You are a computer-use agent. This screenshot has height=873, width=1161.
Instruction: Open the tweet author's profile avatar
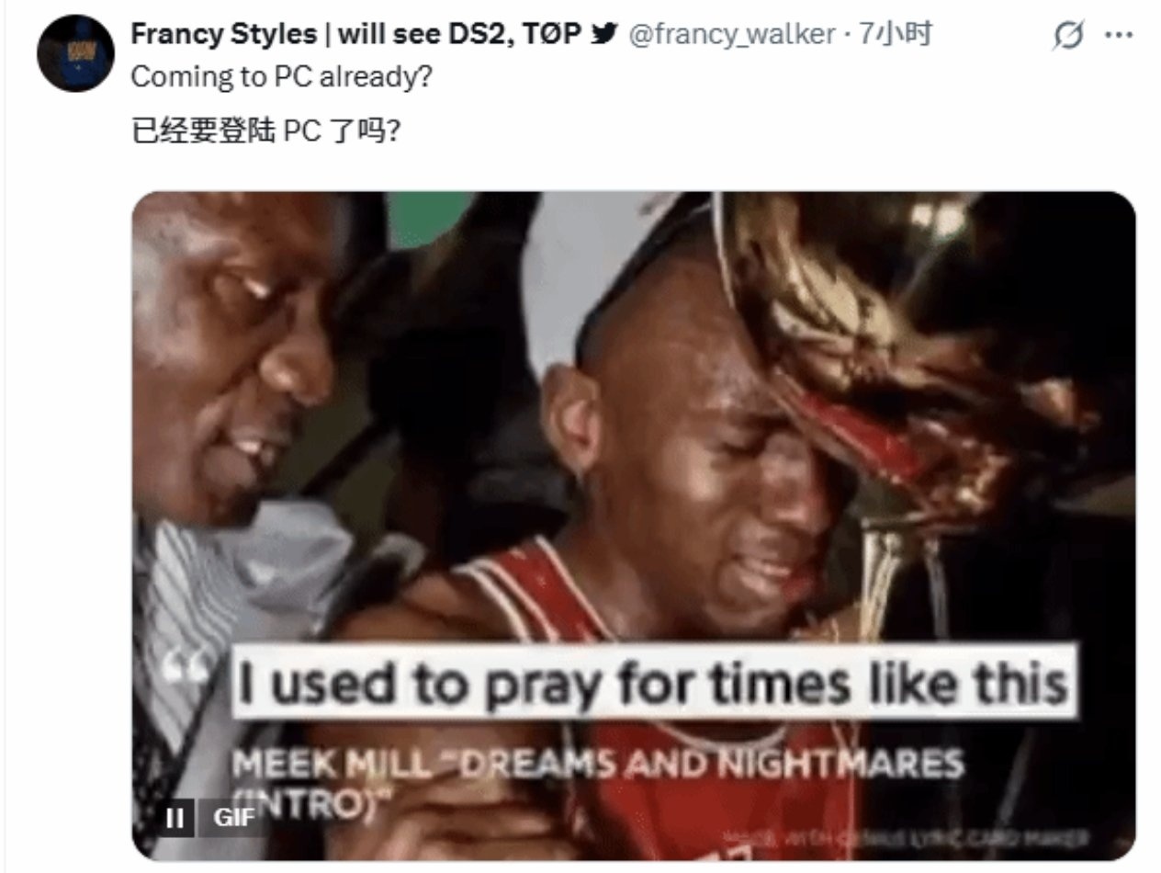tap(75, 52)
